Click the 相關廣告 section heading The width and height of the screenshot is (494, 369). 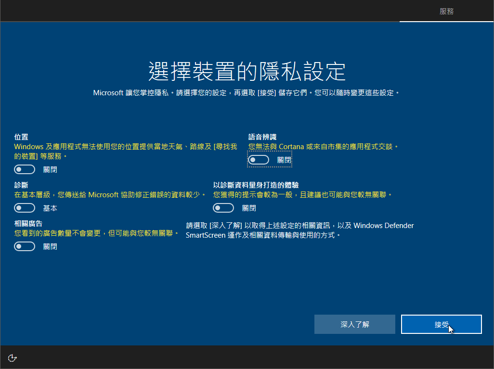(28, 223)
